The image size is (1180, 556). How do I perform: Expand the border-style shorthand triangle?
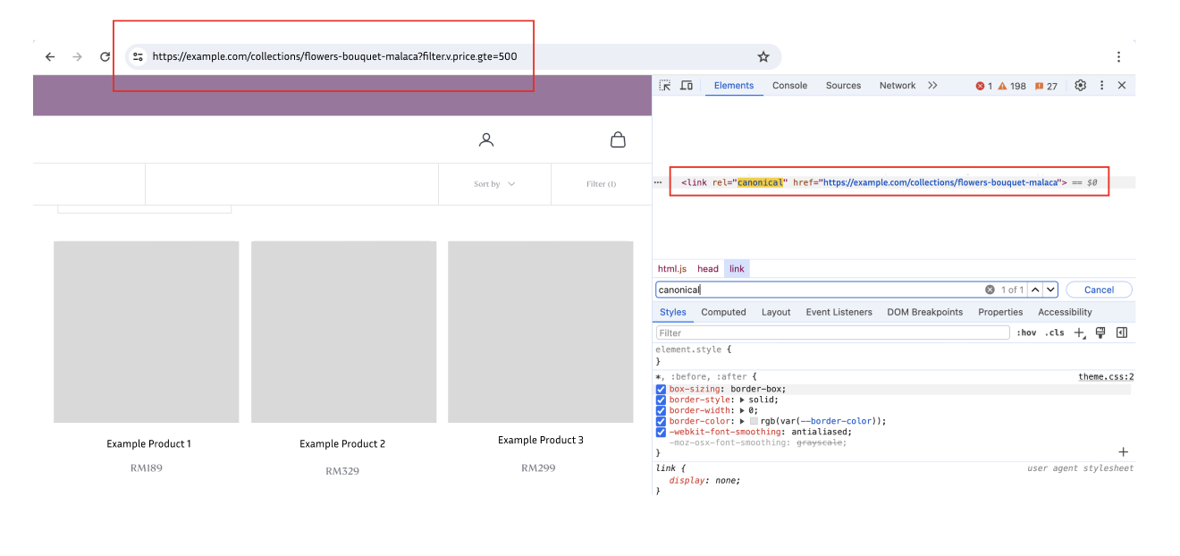[x=742, y=400]
